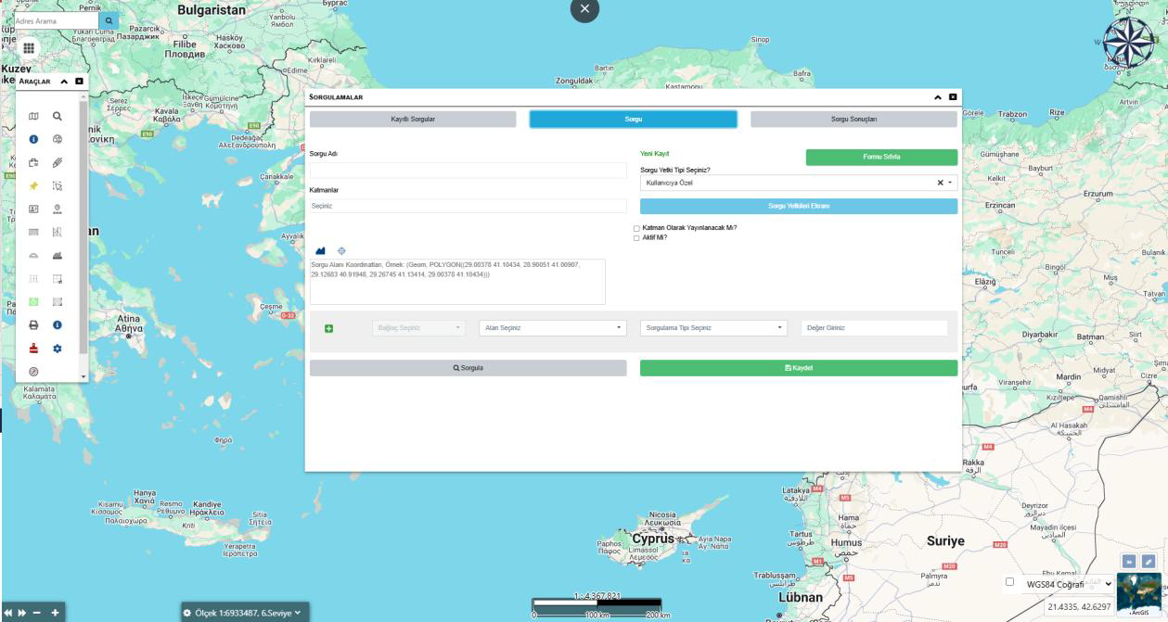Open the printer tool in Araçlar

click(34, 325)
